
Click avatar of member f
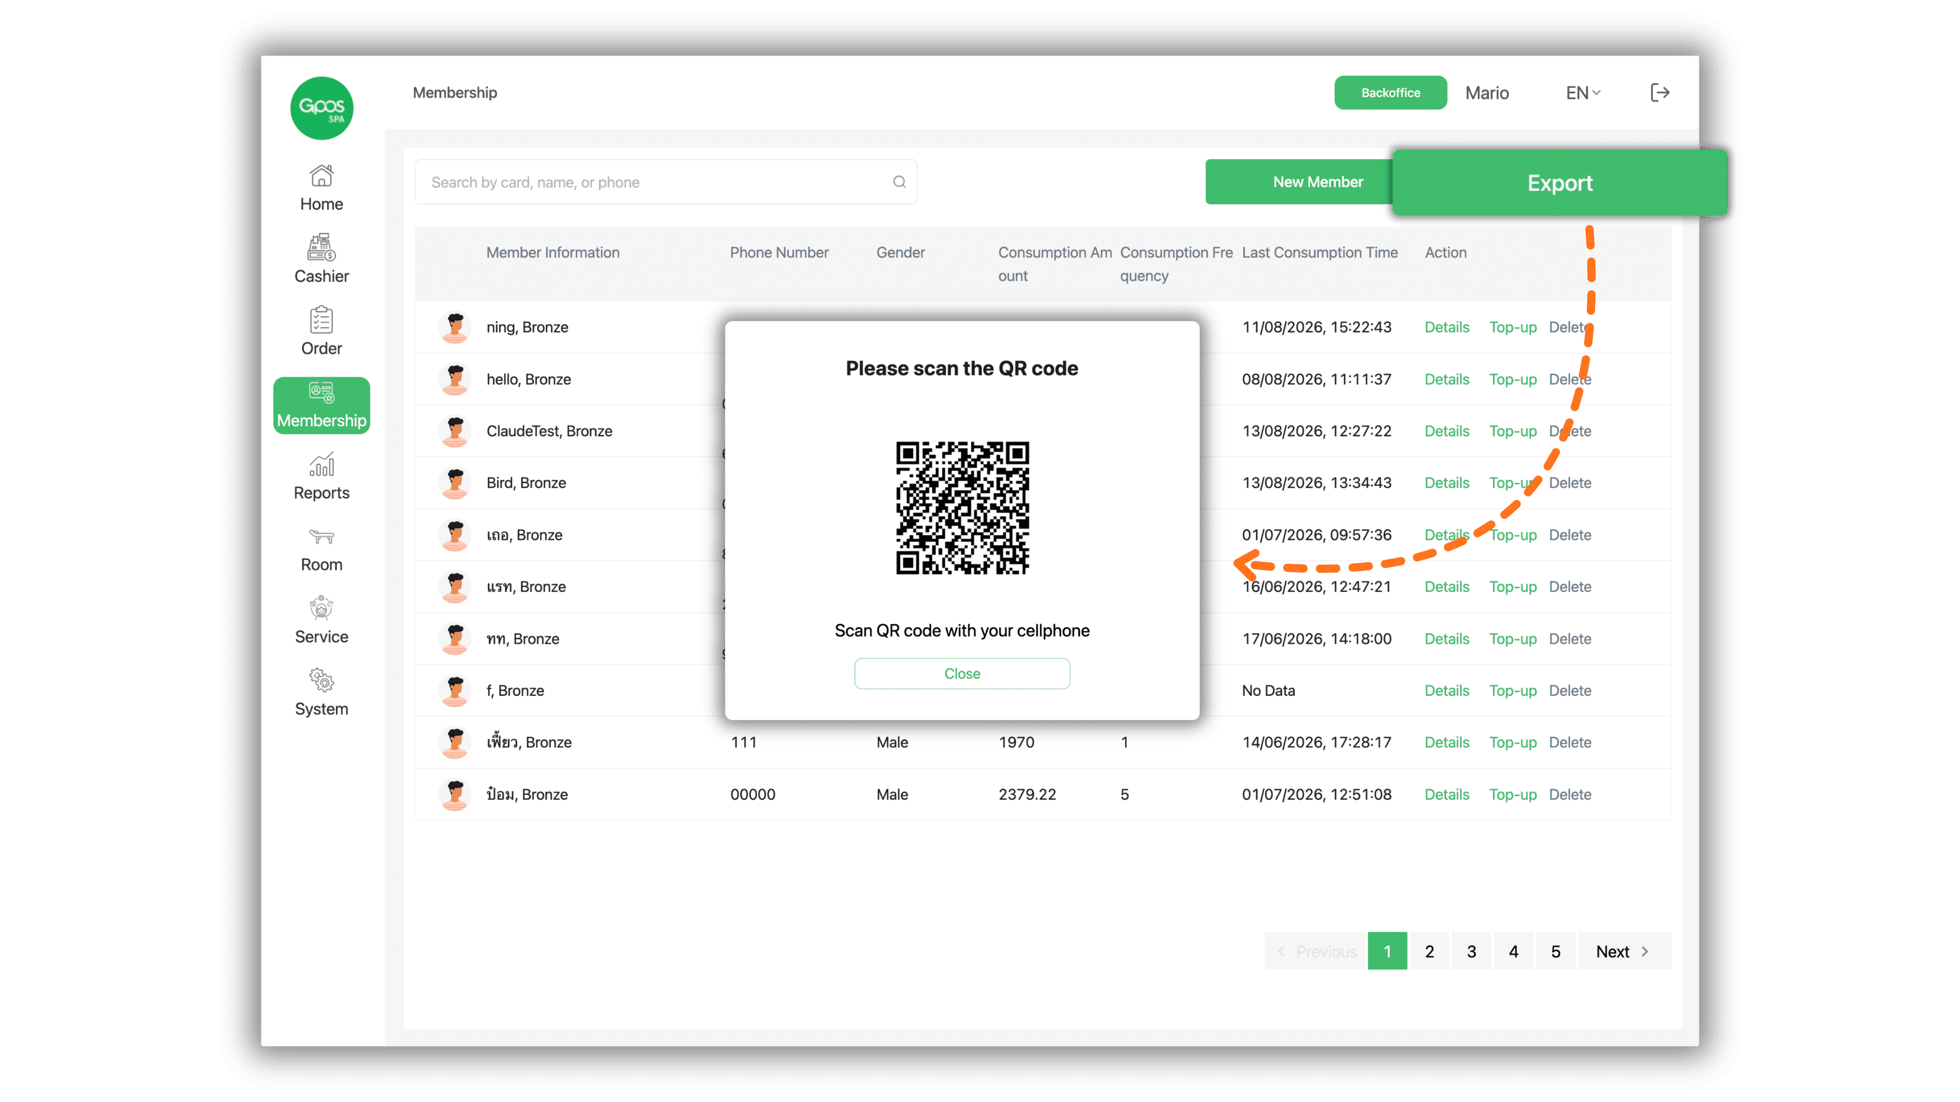[455, 691]
